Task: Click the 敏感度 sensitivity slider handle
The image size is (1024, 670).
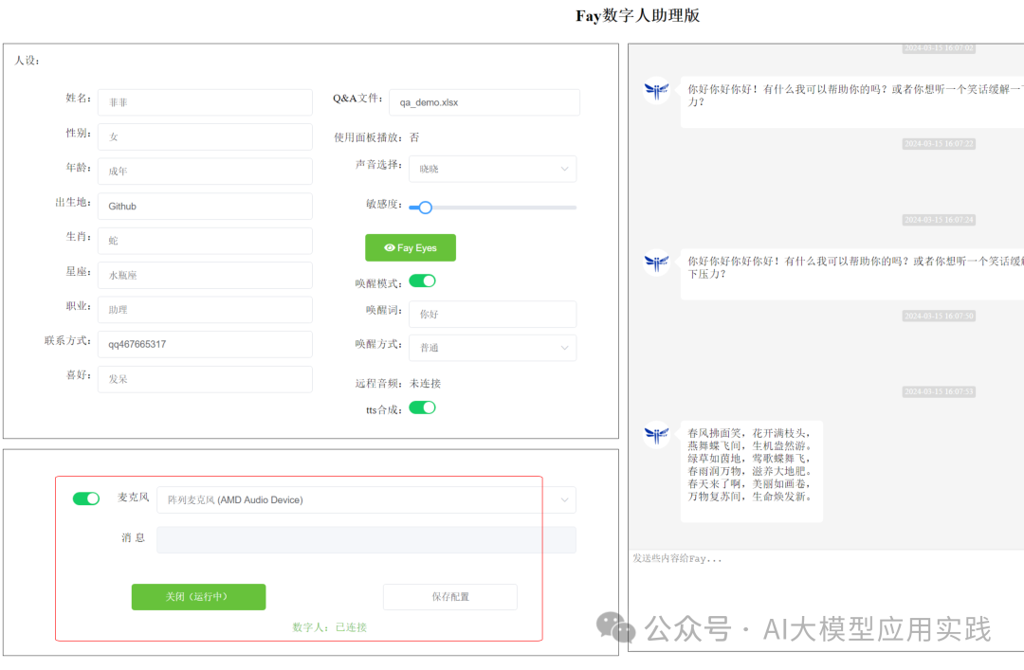Action: click(425, 208)
